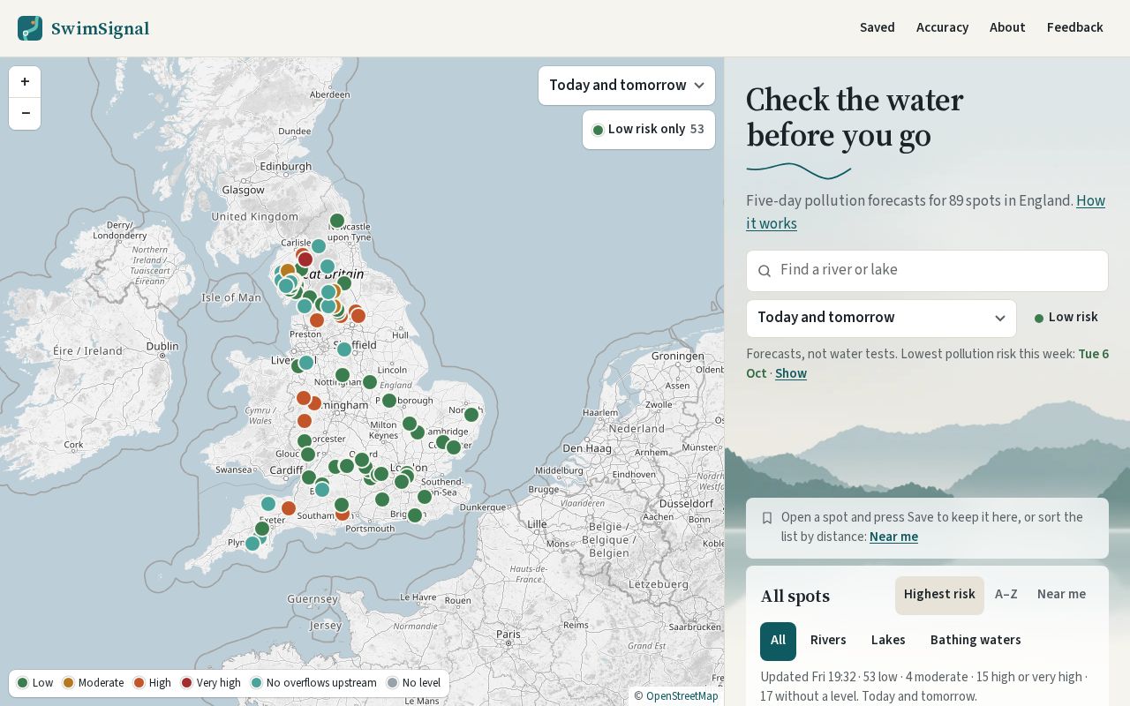Focus the 'Find a river or lake' search box
The height and width of the screenshot is (706, 1130).
coord(927,271)
